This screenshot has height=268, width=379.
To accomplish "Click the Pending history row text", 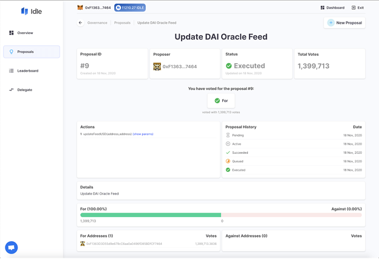I will coord(238,135).
